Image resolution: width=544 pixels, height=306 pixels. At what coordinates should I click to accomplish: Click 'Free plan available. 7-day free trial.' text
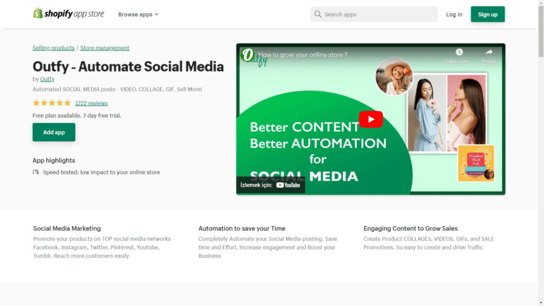[76, 115]
